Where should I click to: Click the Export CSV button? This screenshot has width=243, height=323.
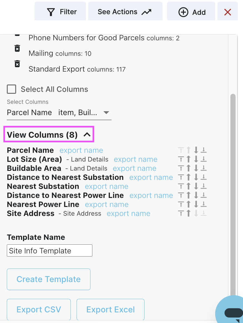click(x=38, y=309)
